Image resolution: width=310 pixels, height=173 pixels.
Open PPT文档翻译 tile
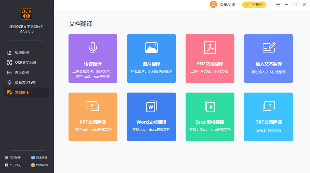click(93, 117)
